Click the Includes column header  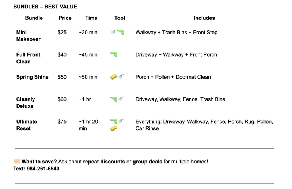(x=204, y=18)
